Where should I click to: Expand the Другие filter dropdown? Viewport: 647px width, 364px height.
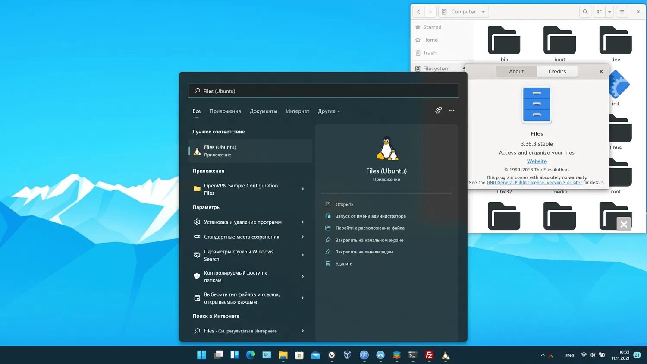329,111
